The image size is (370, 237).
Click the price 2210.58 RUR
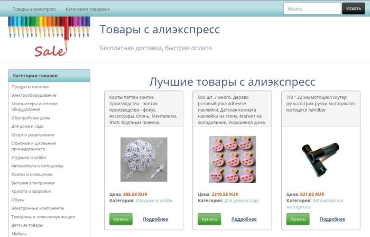click(x=225, y=194)
